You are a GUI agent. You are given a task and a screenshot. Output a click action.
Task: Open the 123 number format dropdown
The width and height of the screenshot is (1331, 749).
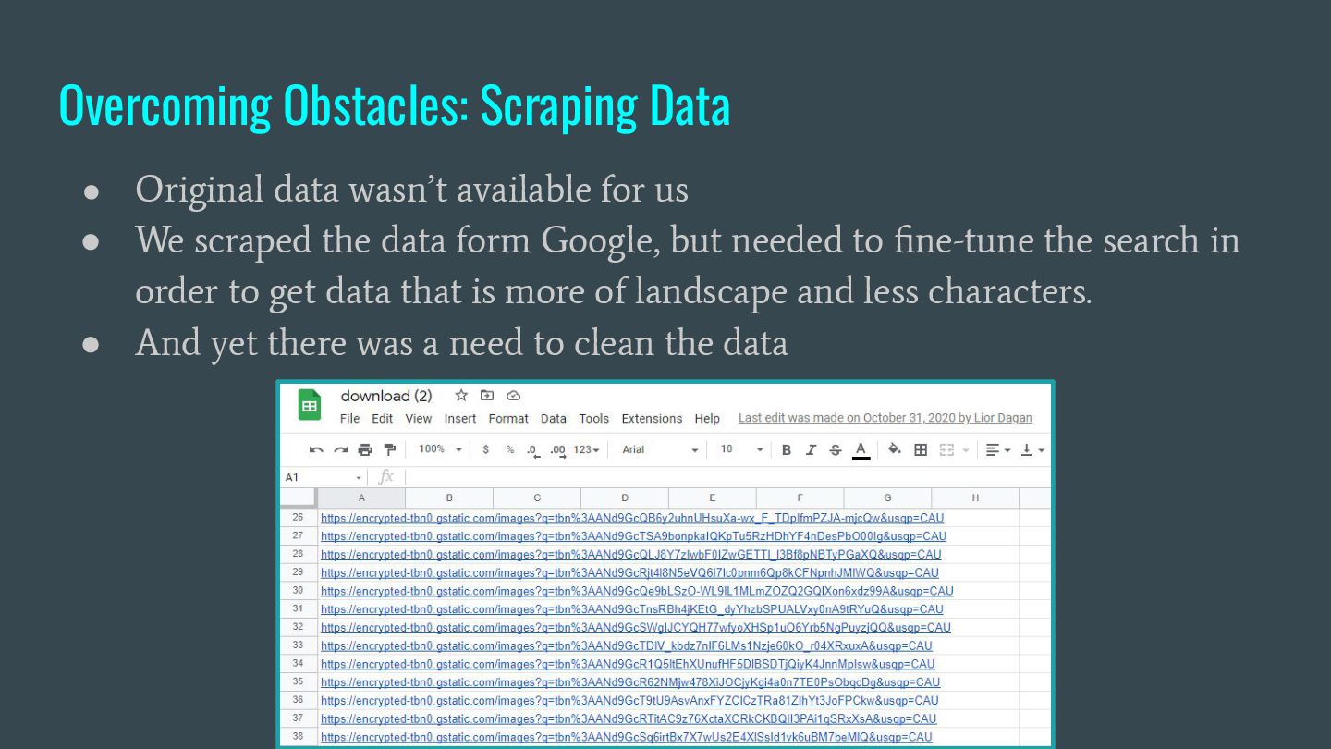(x=586, y=449)
